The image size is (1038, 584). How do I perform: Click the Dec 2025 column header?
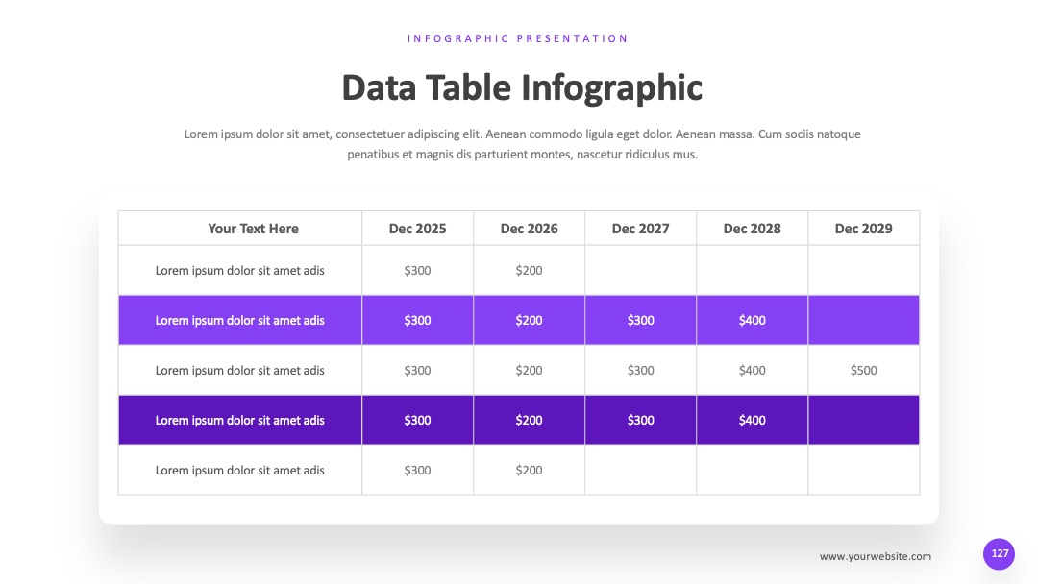click(x=418, y=229)
